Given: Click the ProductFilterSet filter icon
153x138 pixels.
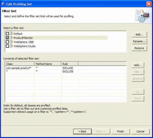Looking at the screenshot, I should click(11, 38).
